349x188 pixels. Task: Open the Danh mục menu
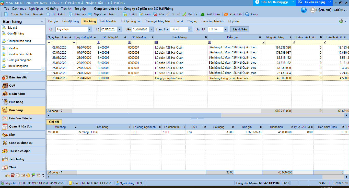(x=19, y=9)
